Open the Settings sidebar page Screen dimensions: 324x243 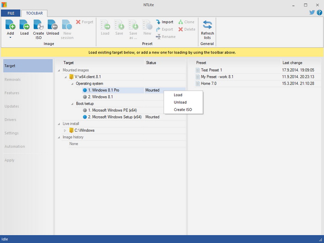[28, 133]
